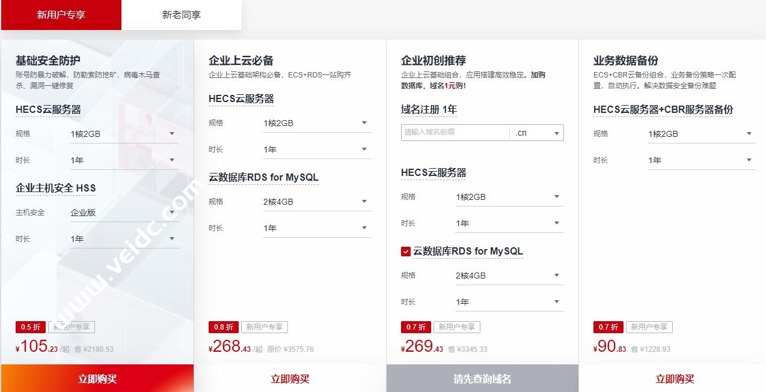Click the 请输入域名前缀 domain input field
The height and width of the screenshot is (392, 766).
[455, 133]
